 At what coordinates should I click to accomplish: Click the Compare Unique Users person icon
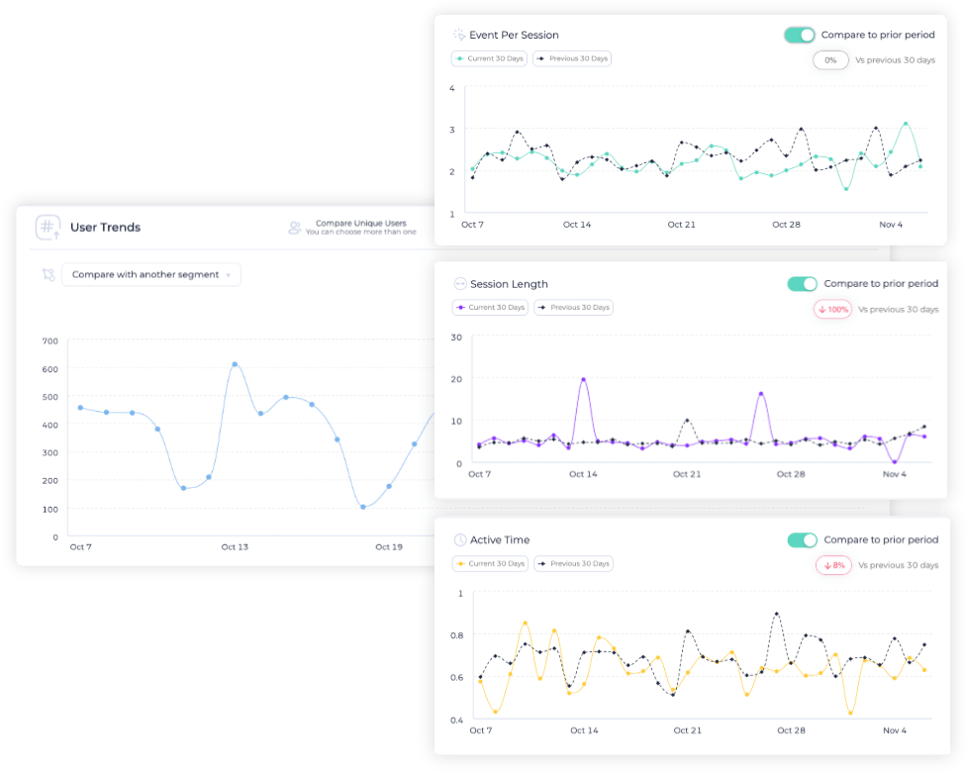(295, 228)
